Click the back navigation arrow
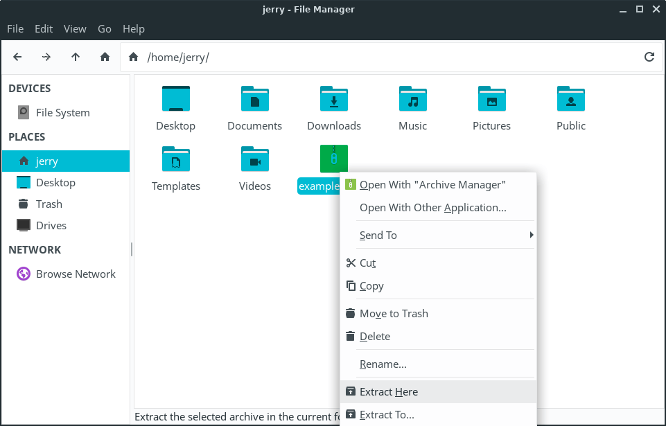 tap(17, 57)
